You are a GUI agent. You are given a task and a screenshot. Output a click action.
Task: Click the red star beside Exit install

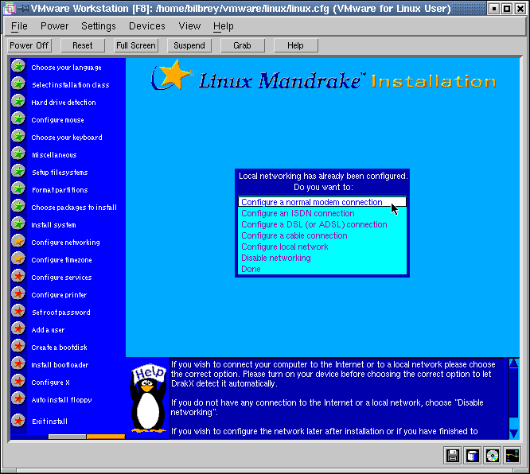click(18, 421)
